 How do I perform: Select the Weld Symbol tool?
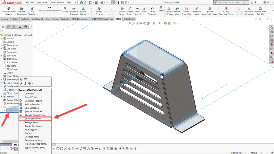pyautogui.click(x=137, y=11)
